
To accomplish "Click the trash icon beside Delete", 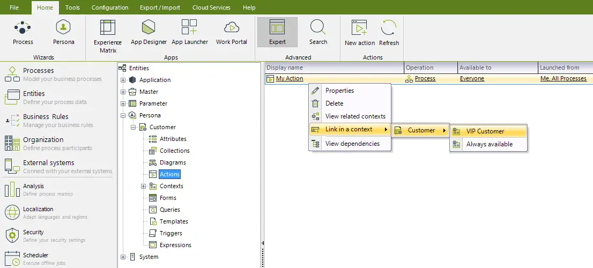I will point(315,103).
